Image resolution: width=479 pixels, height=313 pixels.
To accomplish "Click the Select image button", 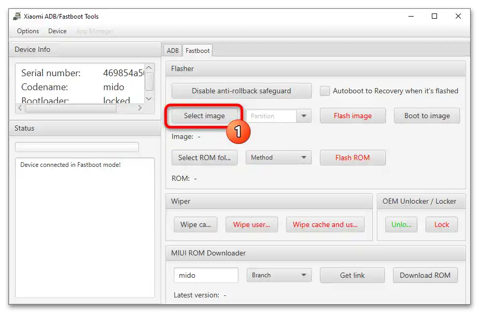I will [204, 116].
